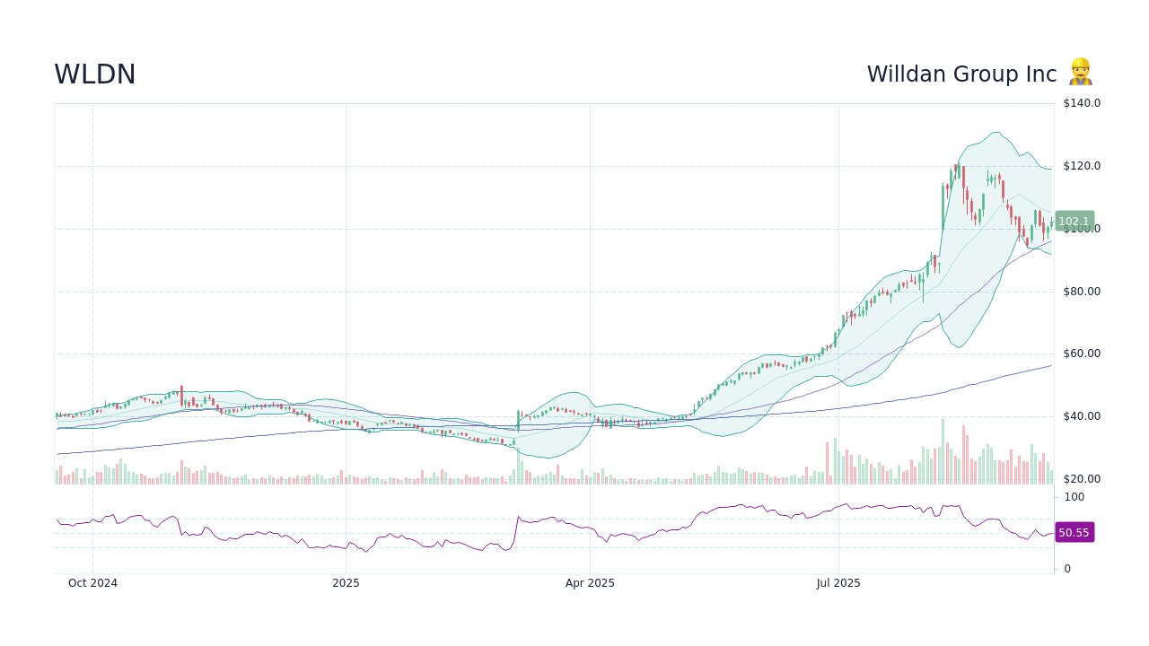Click the purple RSI value badge 50.55
The height and width of the screenshot is (646, 1149).
[1074, 532]
